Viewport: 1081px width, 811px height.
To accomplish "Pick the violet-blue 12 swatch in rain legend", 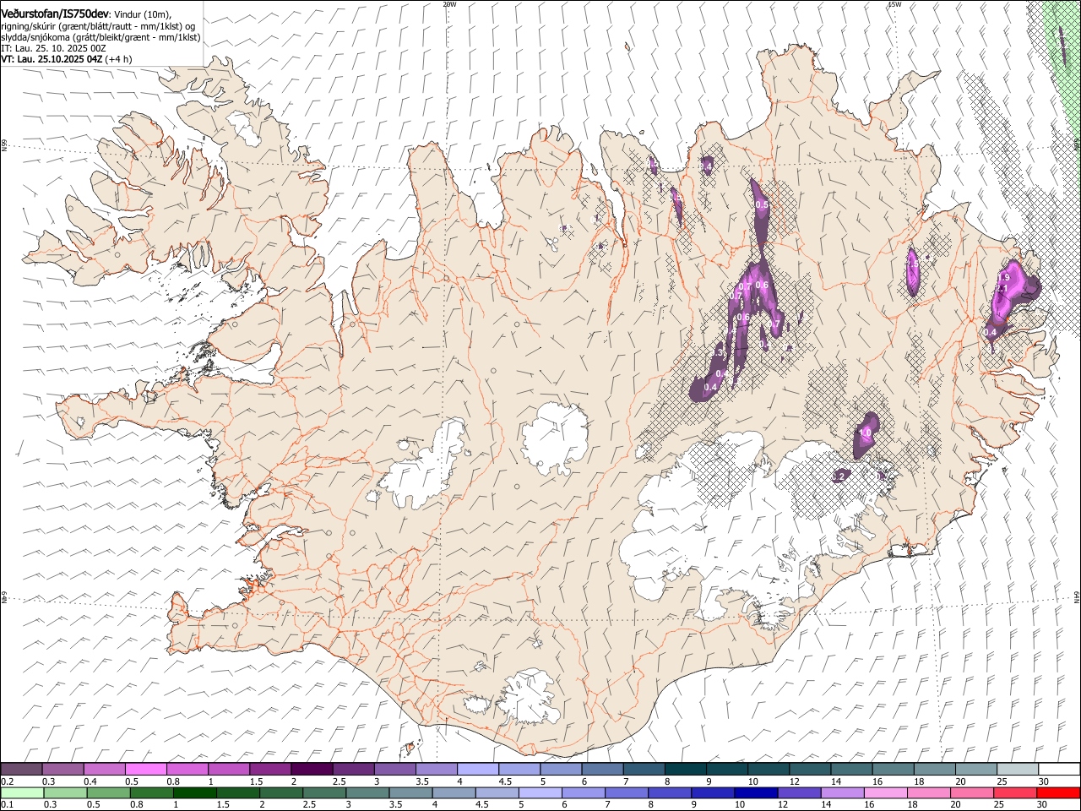I will (799, 792).
